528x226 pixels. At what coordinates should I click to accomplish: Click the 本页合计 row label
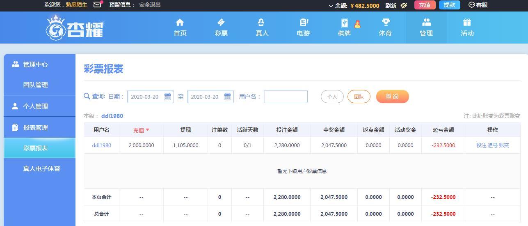(x=101, y=197)
